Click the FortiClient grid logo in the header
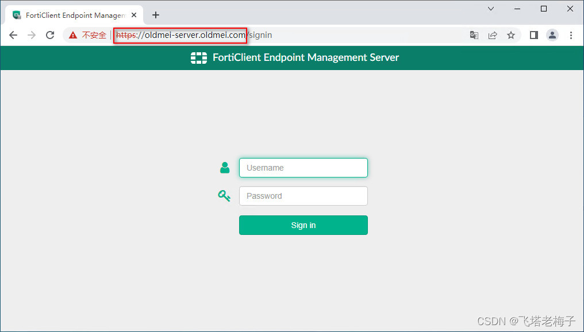 click(x=198, y=57)
